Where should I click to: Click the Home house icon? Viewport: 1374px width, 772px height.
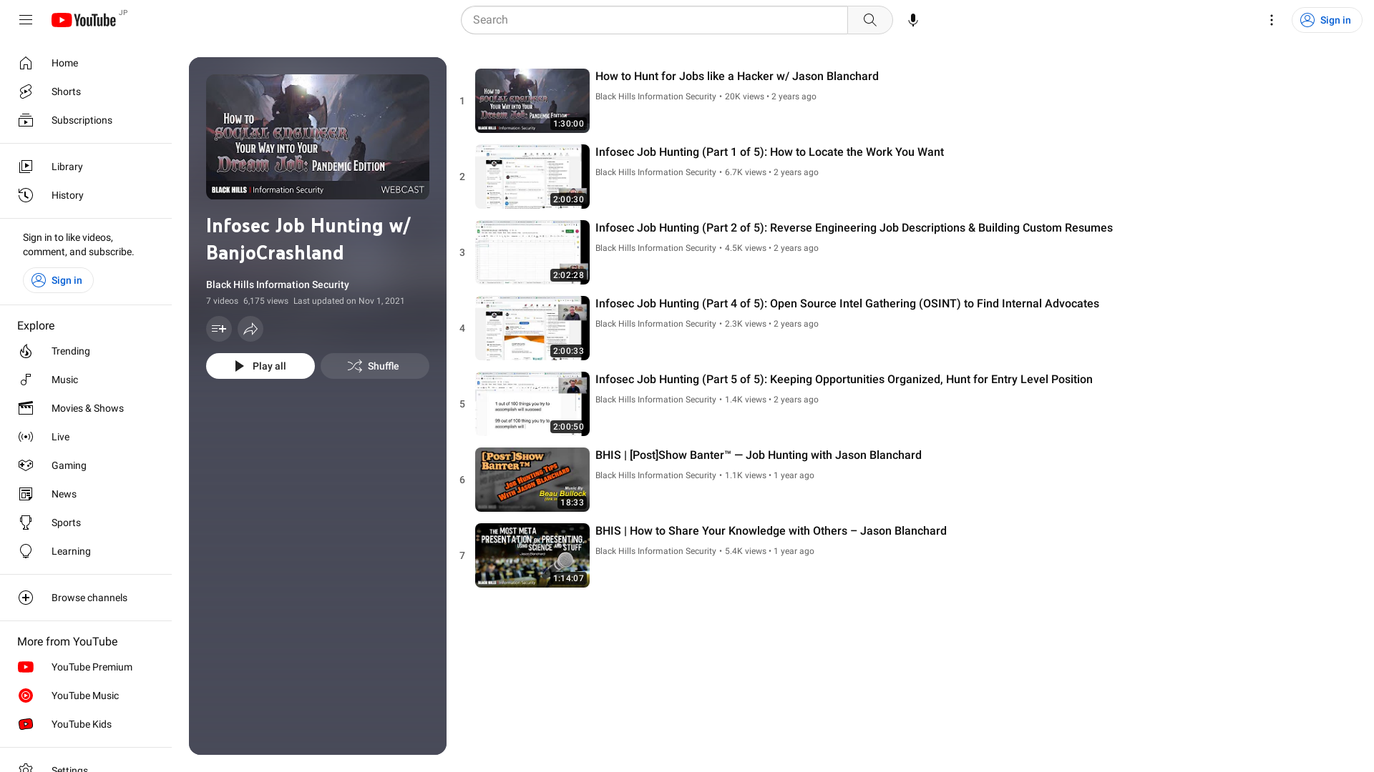26,63
